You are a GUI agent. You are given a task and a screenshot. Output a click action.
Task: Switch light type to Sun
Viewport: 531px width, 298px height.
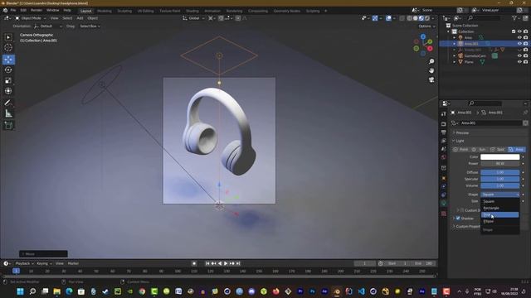coord(480,149)
